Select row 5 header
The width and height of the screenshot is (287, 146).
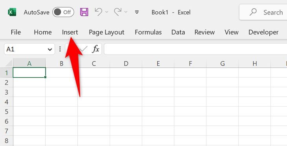(7, 111)
